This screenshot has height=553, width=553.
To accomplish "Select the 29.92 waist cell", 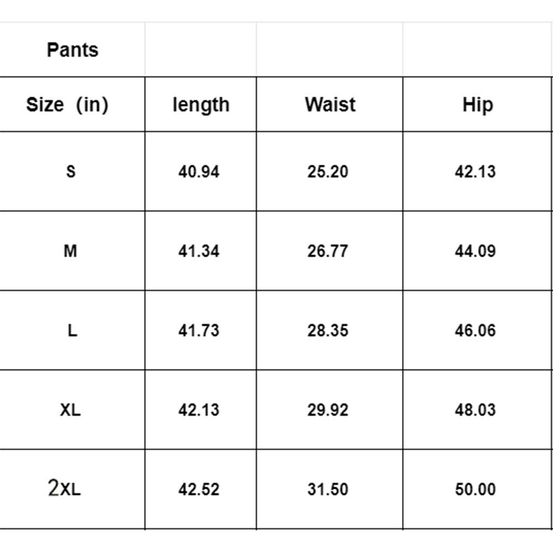I will (x=328, y=410).
